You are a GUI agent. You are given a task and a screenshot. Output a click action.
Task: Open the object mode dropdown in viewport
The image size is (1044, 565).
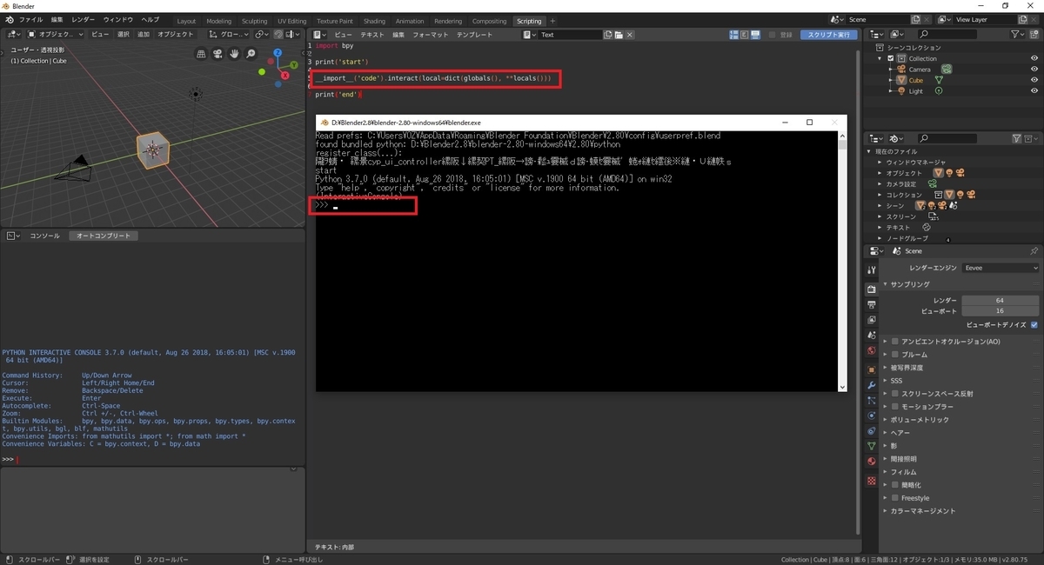[x=57, y=34]
